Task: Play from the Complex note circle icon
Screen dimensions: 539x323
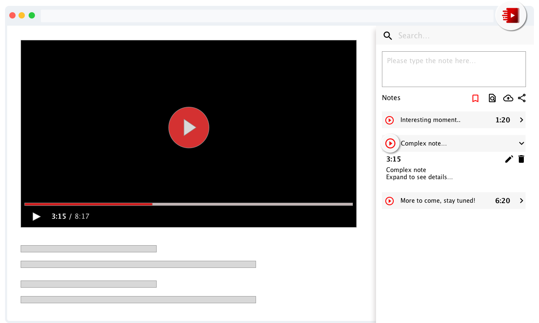Action: (390, 144)
